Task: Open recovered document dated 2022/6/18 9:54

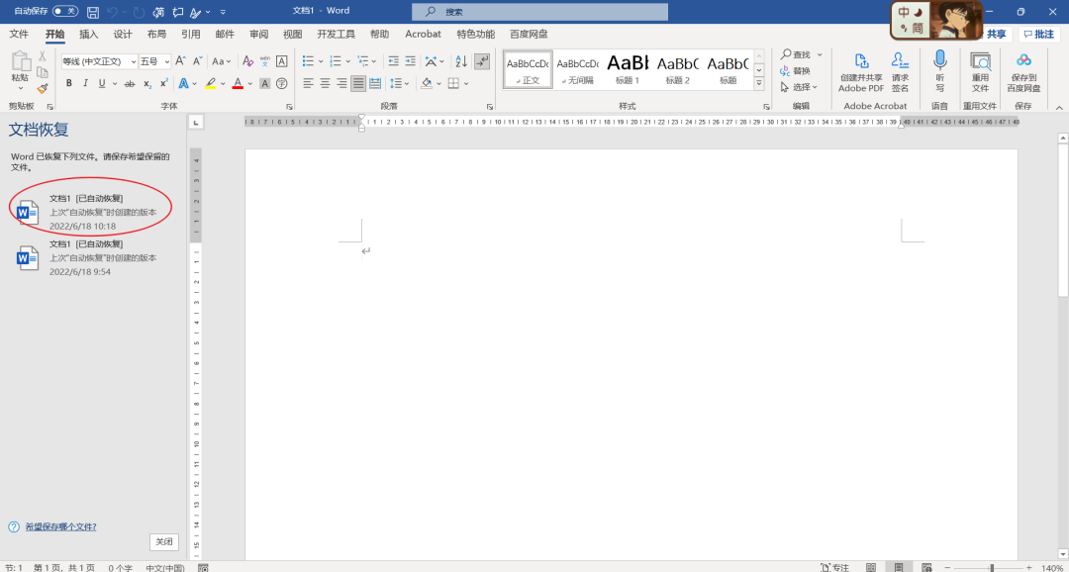Action: (89, 257)
